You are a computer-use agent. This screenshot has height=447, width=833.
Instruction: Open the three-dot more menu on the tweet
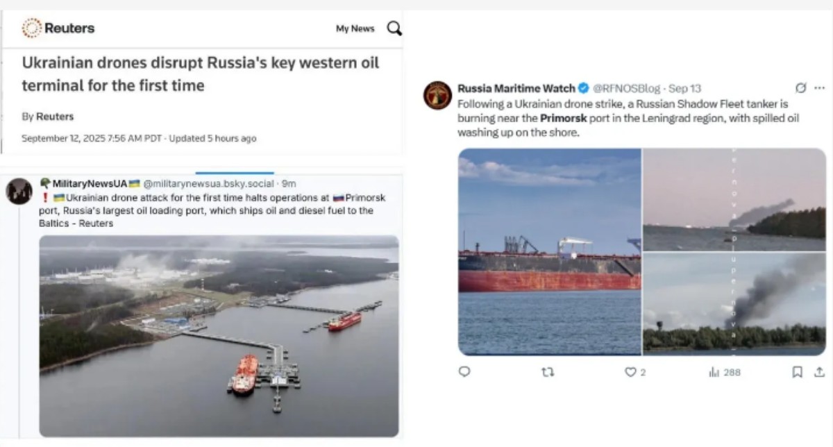(820, 88)
